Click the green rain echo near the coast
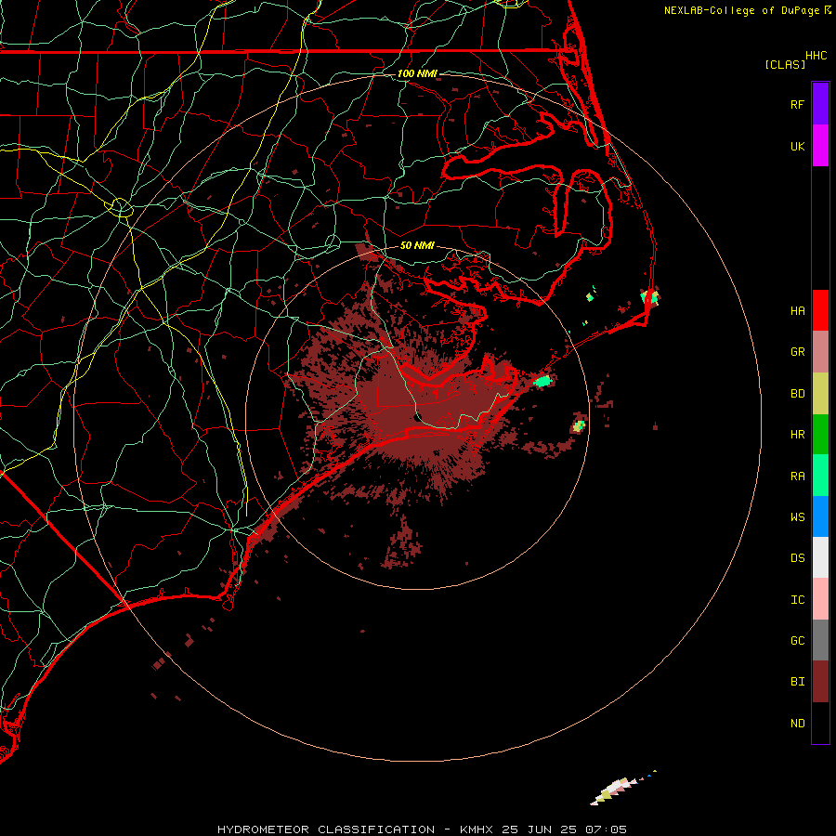This screenshot has height=836, width=836. (x=542, y=381)
